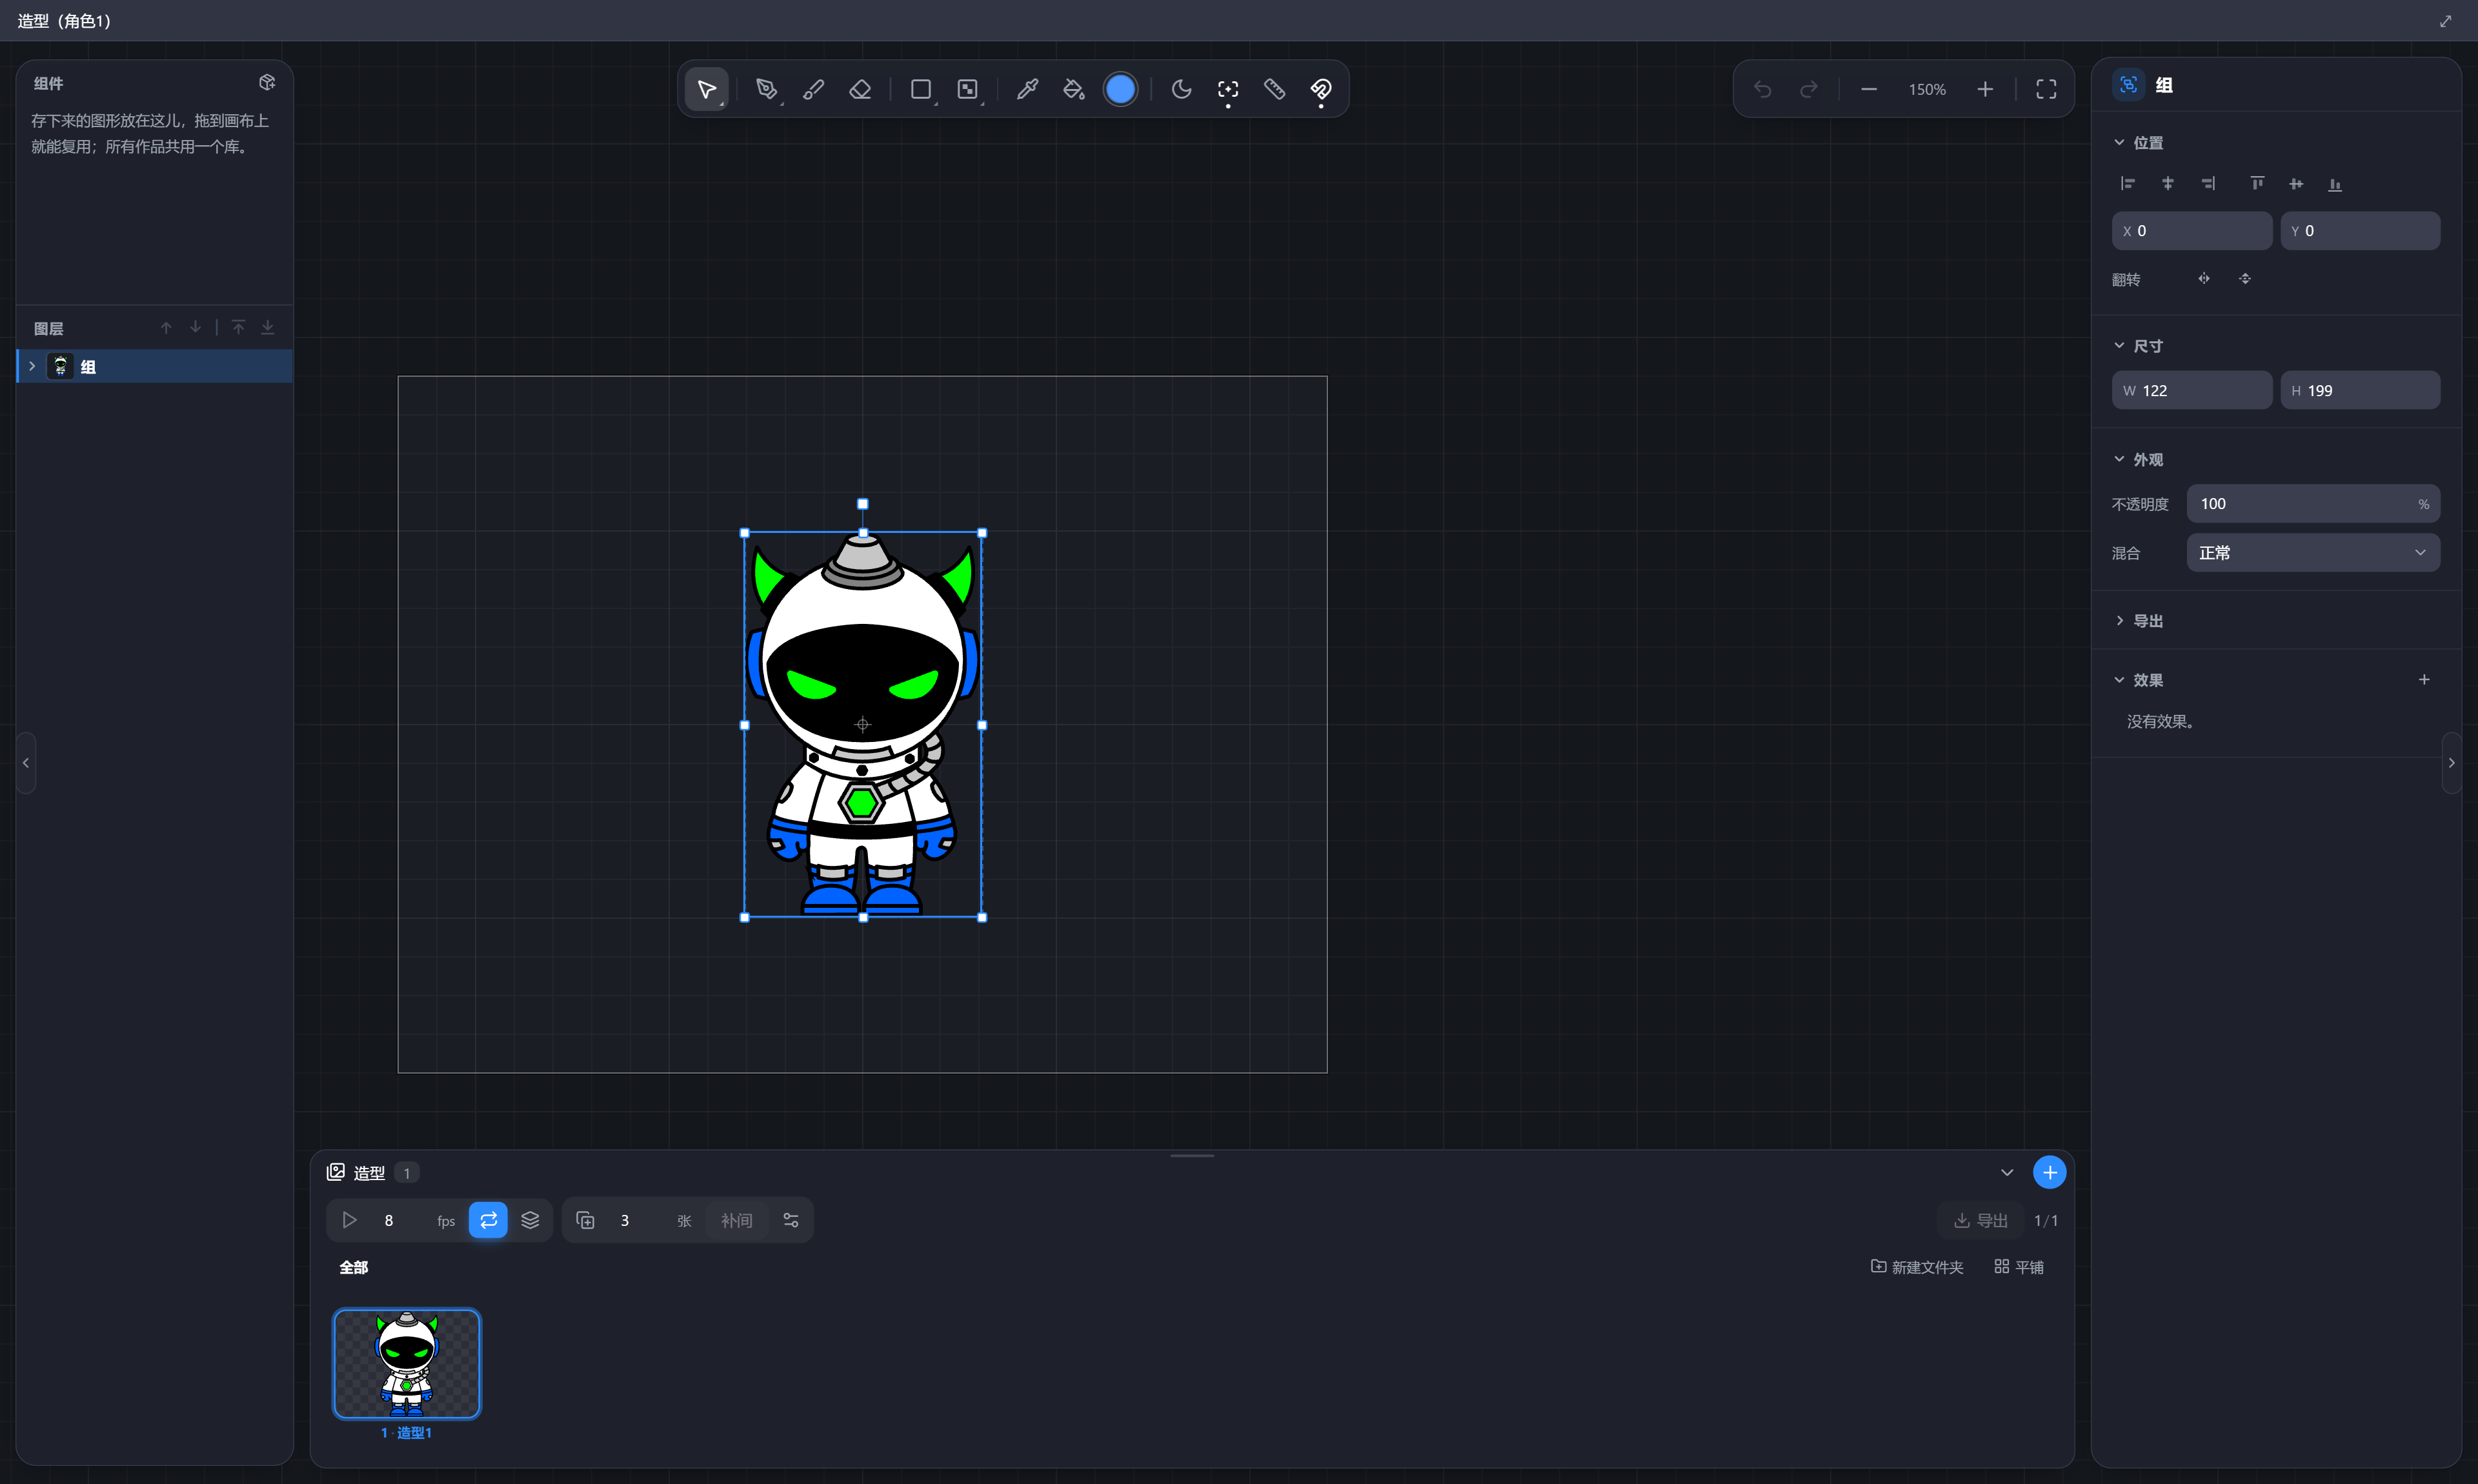The width and height of the screenshot is (2478, 1484).
Task: Switch to 平铺 tile view
Action: point(2018,1268)
